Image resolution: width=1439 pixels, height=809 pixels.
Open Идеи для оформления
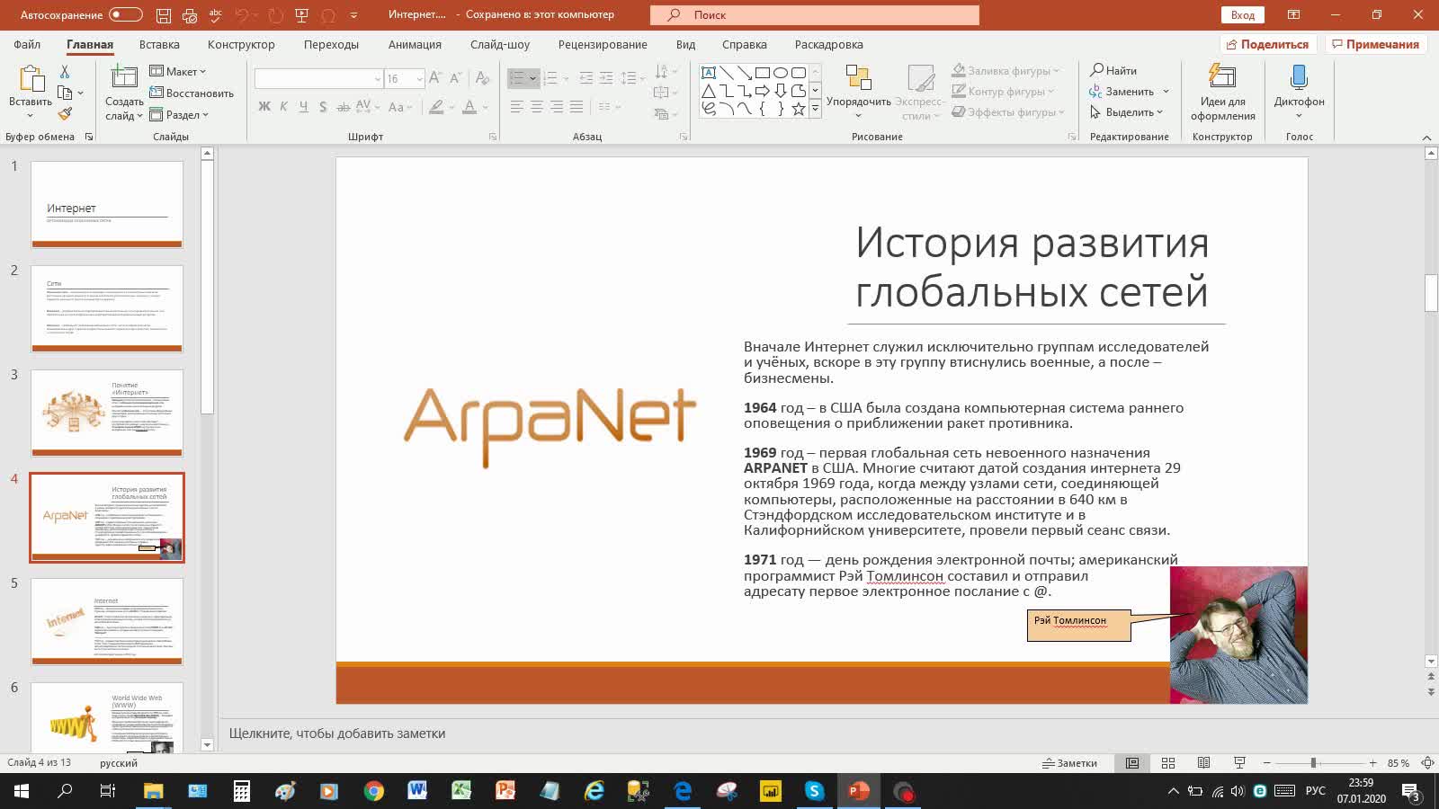pos(1222,93)
